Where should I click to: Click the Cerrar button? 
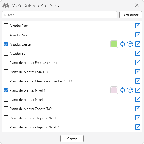tap(72, 139)
